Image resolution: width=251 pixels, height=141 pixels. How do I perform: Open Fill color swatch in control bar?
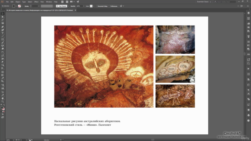14,6
